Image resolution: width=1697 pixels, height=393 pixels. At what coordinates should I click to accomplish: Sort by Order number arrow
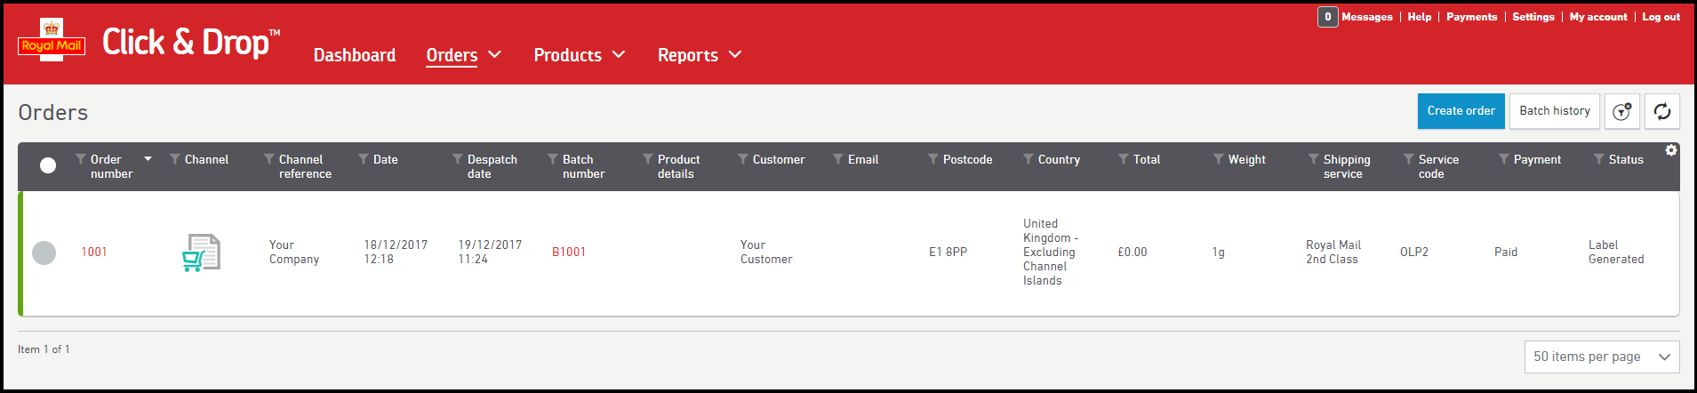148,159
